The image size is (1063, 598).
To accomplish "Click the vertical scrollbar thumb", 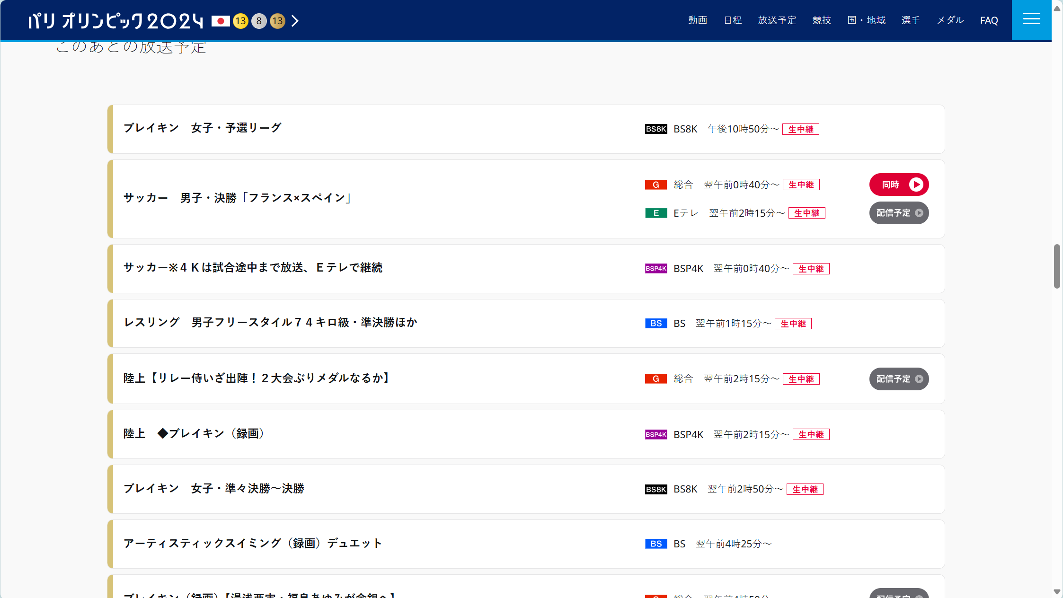I will [1057, 266].
